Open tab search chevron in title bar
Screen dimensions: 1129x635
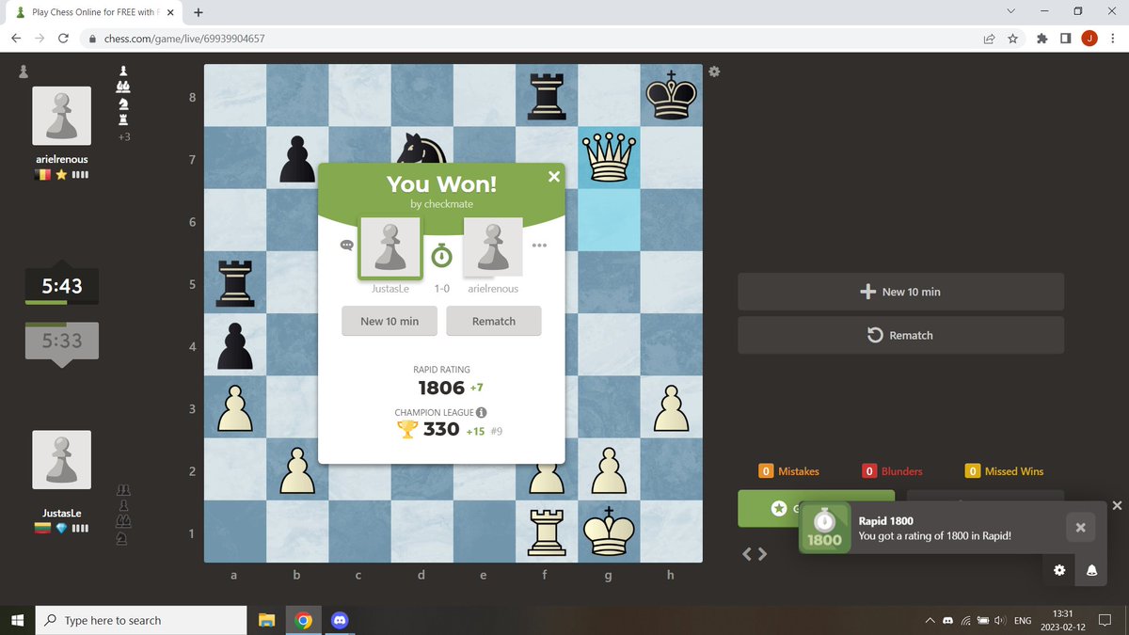tap(1010, 11)
